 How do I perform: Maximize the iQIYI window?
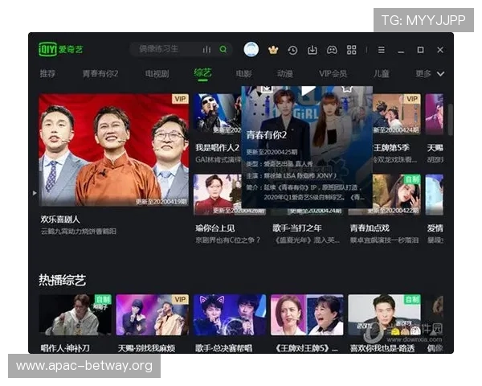(x=420, y=50)
